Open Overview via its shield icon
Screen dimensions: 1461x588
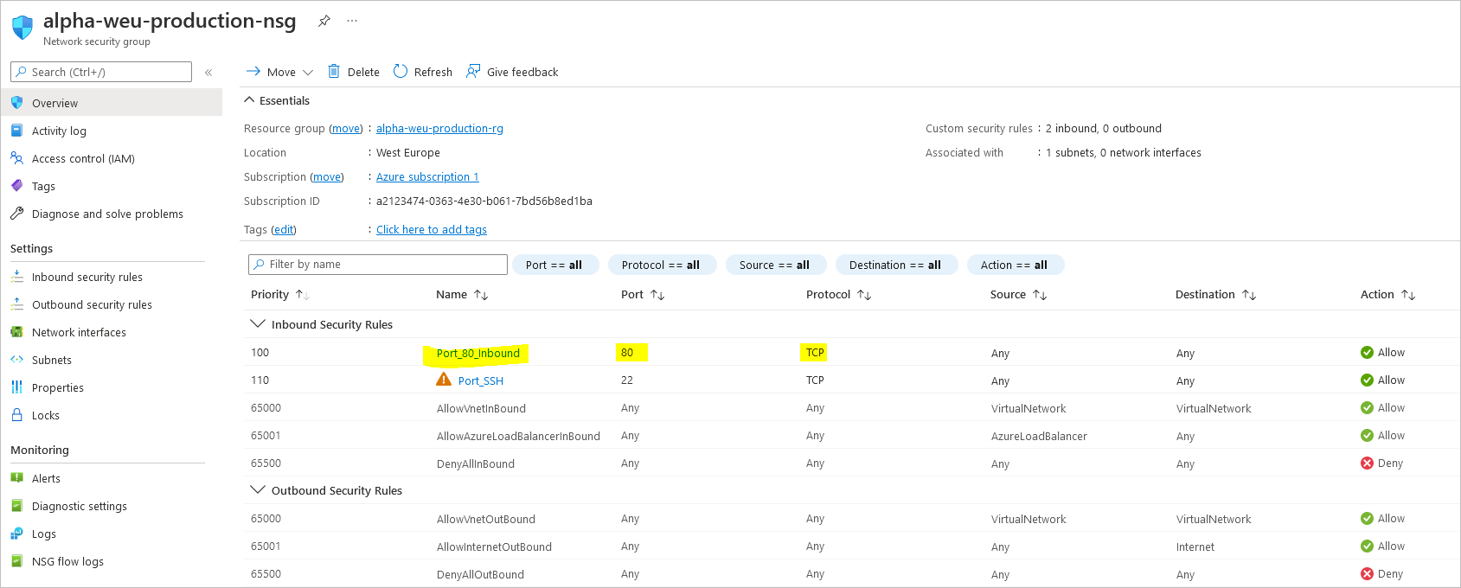click(17, 103)
